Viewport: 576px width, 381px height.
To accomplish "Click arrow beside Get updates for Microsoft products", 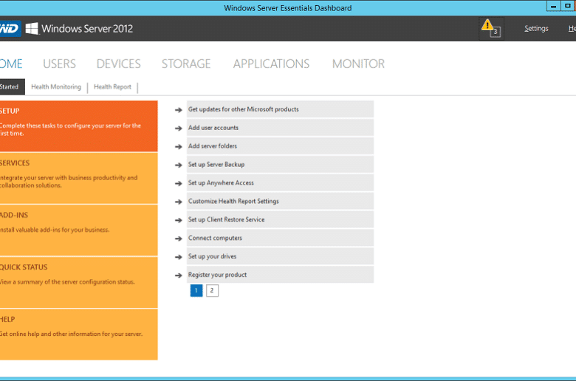I will pyautogui.click(x=179, y=110).
